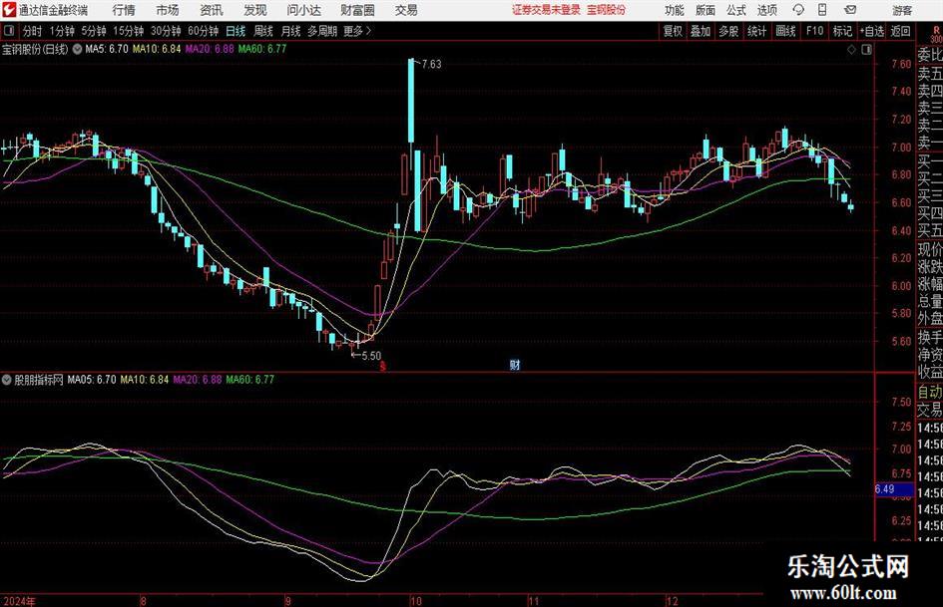Viewport: 943px width, 607px height.
Task: Open the mail envelope icon
Action: pyautogui.click(x=850, y=10)
